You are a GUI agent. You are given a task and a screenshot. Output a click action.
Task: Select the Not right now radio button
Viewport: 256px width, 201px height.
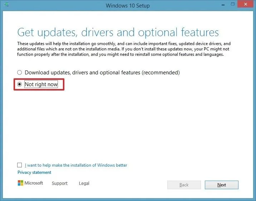point(19,84)
